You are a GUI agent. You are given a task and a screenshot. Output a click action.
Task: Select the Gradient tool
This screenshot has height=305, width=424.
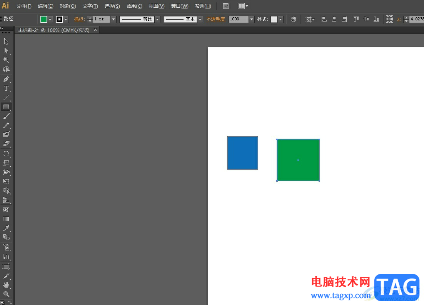pos(6,219)
